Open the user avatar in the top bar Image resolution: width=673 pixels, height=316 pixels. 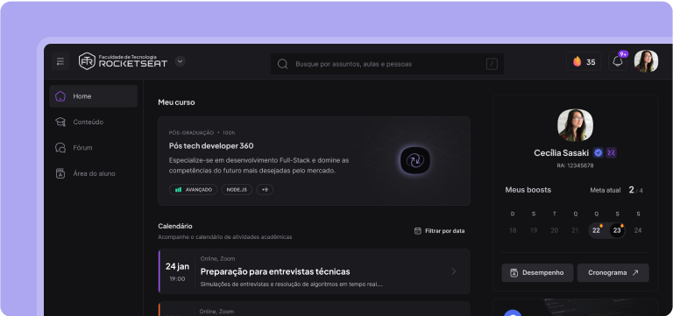coord(647,61)
